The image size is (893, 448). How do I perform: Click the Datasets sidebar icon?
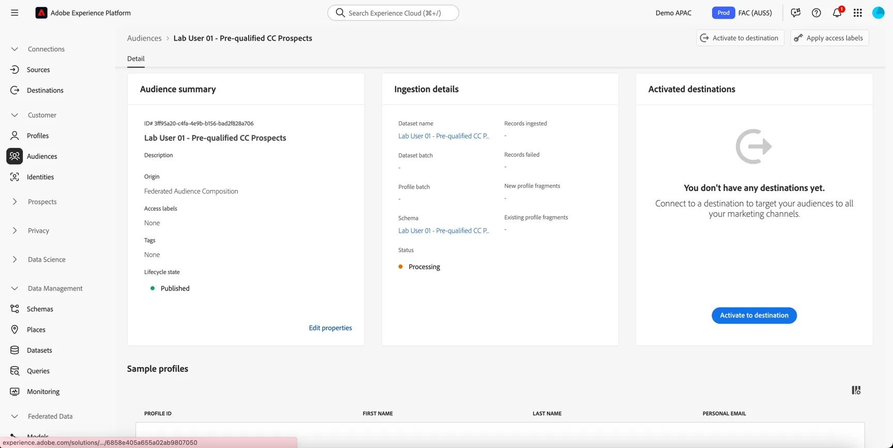pyautogui.click(x=14, y=350)
